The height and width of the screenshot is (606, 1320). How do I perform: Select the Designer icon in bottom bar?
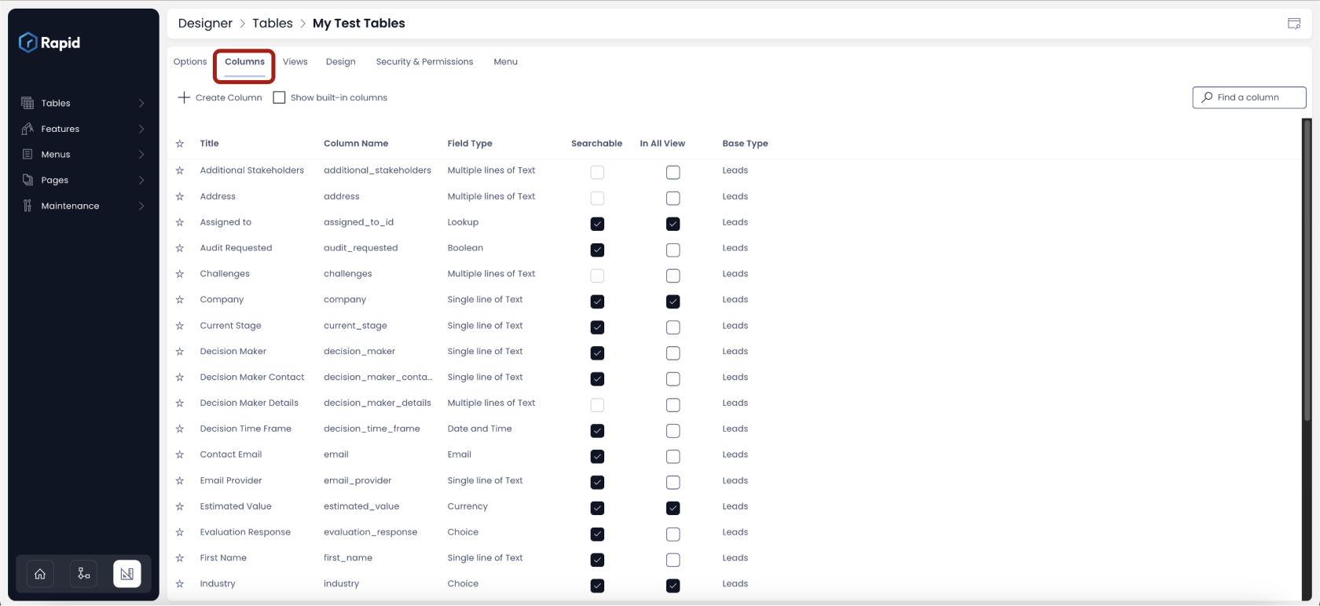coord(126,574)
